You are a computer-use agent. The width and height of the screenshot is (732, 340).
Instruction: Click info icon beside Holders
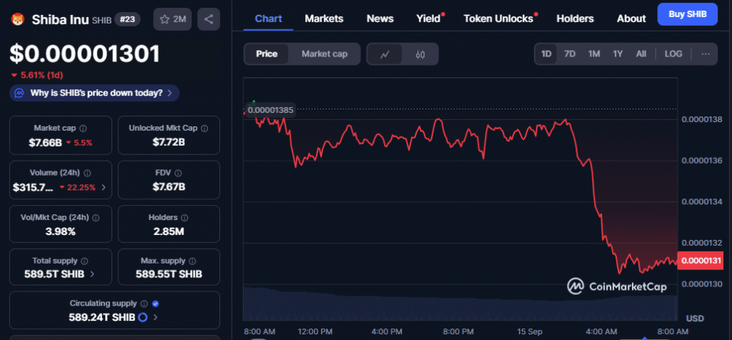point(184,218)
